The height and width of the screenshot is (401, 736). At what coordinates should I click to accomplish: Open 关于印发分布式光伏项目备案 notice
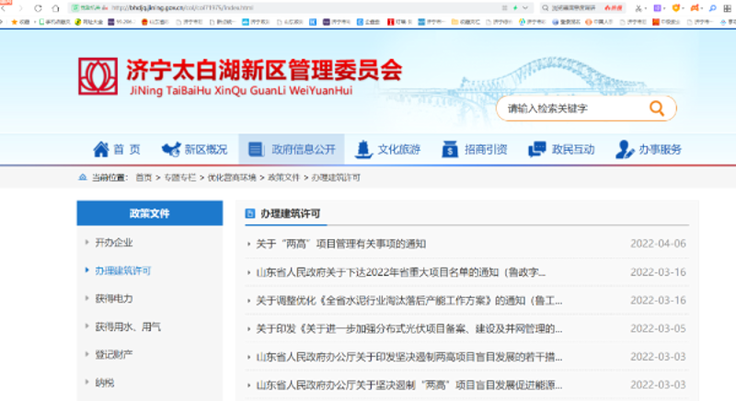coord(408,328)
